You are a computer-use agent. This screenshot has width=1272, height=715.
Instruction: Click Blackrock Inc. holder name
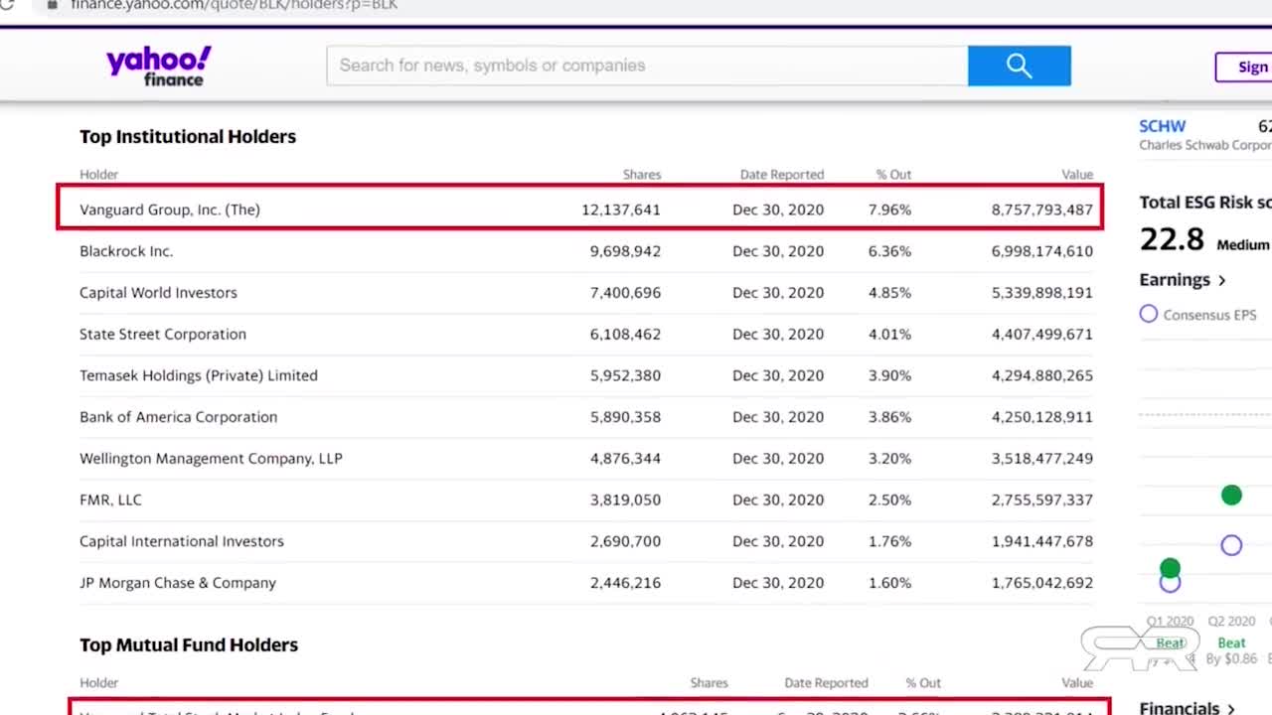[126, 251]
